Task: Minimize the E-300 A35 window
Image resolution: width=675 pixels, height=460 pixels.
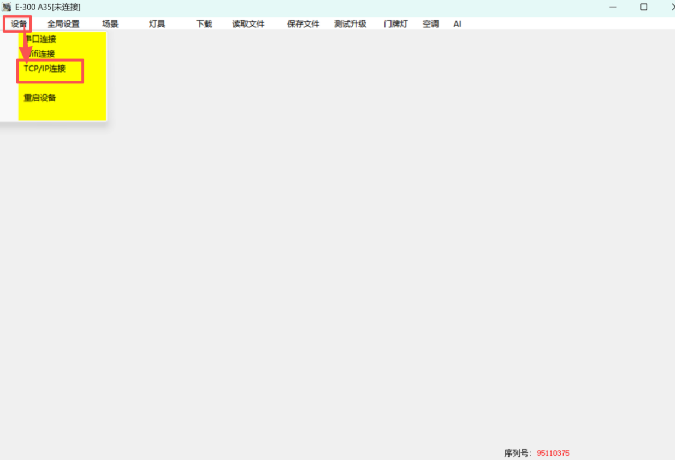Action: tap(613, 7)
